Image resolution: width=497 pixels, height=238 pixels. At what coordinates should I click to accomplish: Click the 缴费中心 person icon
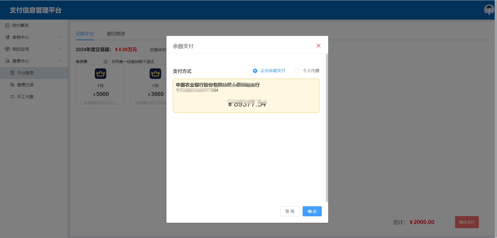(x=8, y=61)
